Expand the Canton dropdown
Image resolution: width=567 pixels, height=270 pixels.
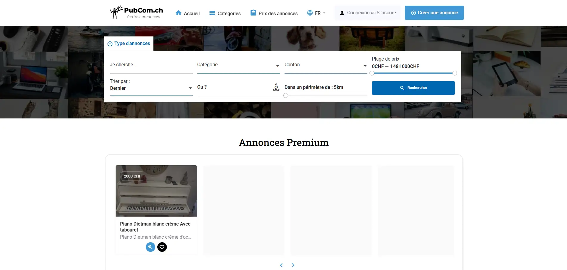(x=325, y=65)
